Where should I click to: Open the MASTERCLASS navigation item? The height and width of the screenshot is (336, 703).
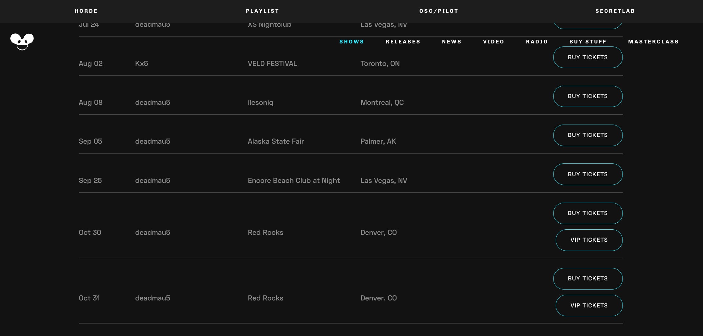653,42
